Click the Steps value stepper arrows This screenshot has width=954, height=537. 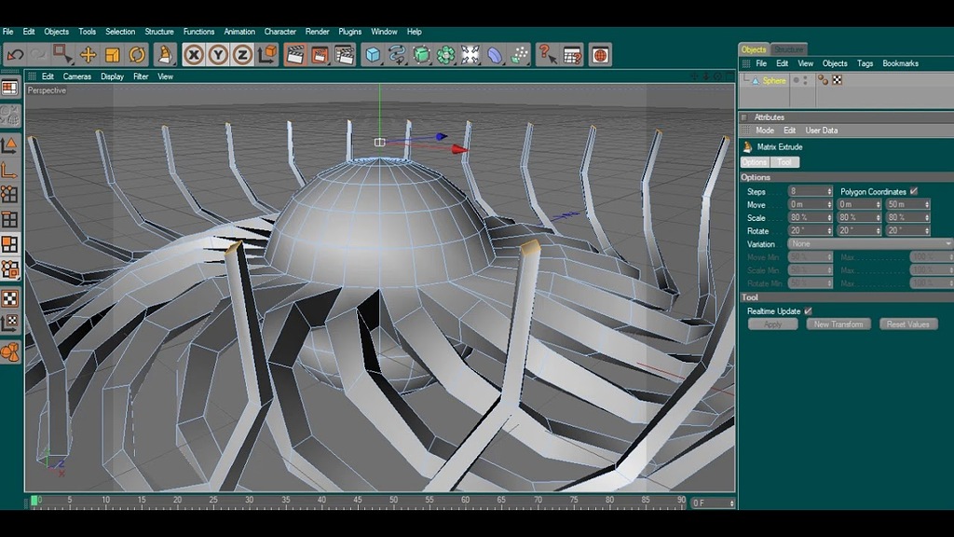click(828, 191)
